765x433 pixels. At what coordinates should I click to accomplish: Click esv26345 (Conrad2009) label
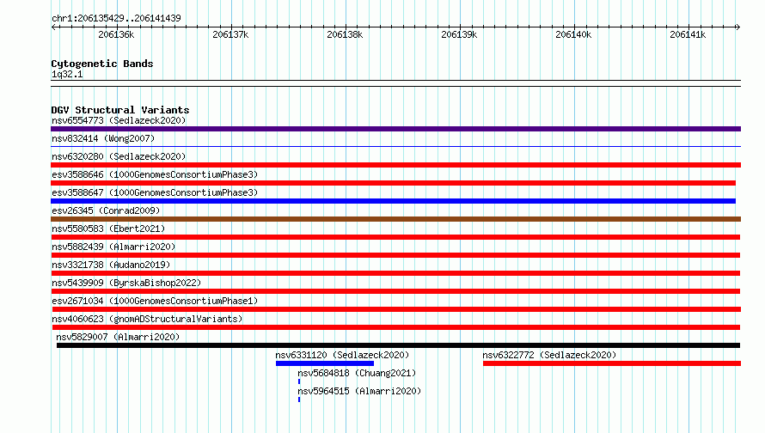(106, 210)
